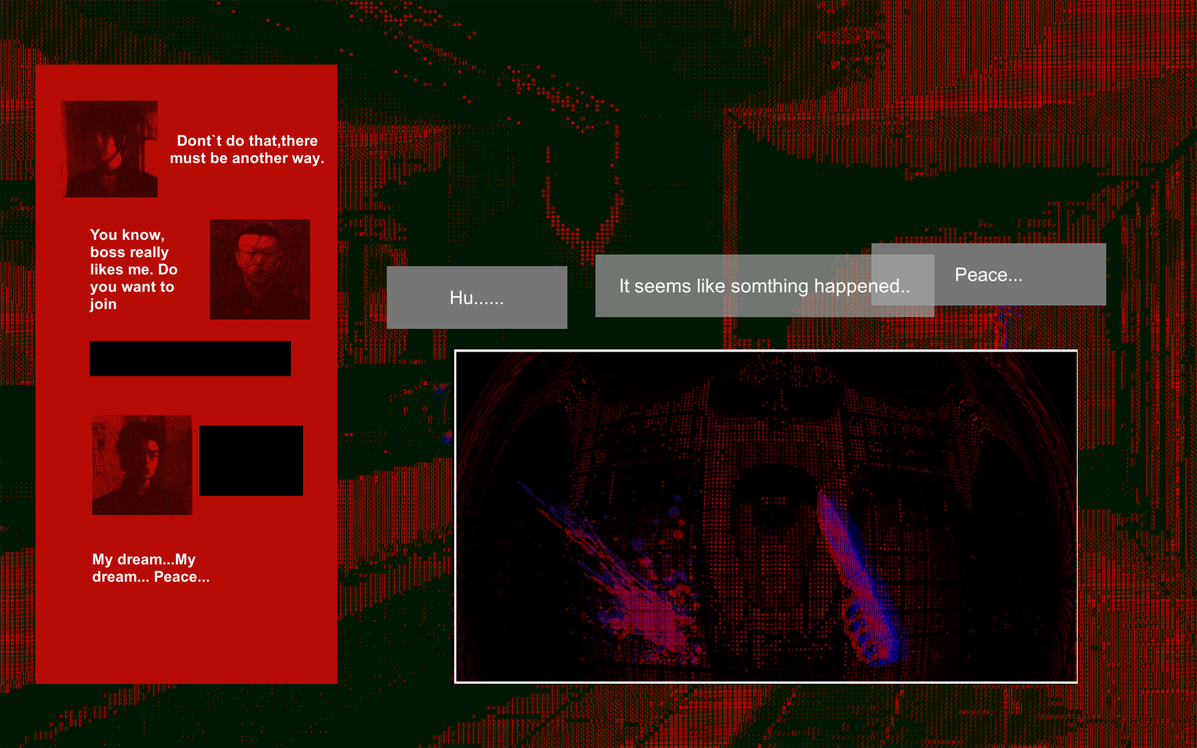This screenshot has width=1197, height=748.
Task: Click the 'Hu......' gray dialogue box
Action: [477, 298]
